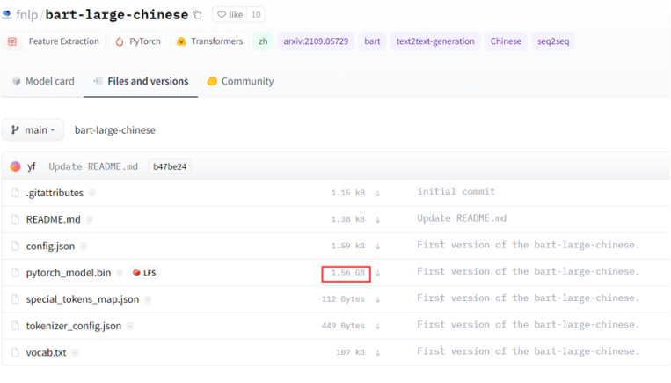This screenshot has width=671, height=383.
Task: Open commit hash b47be24
Action: pos(170,166)
